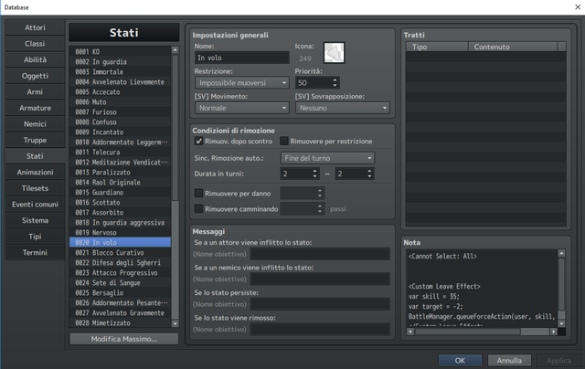Open the Animazioni tab
Screen dimensions: 585x369
(35, 172)
